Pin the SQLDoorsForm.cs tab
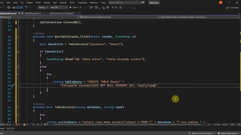This screenshot has width=241, height=135. point(19,13)
